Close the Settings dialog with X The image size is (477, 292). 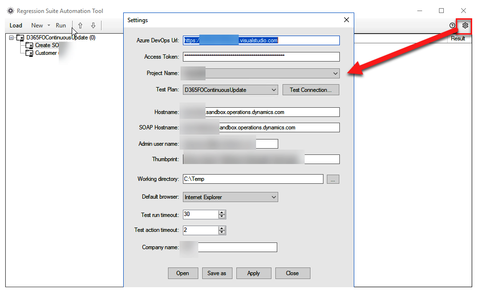[x=346, y=20]
